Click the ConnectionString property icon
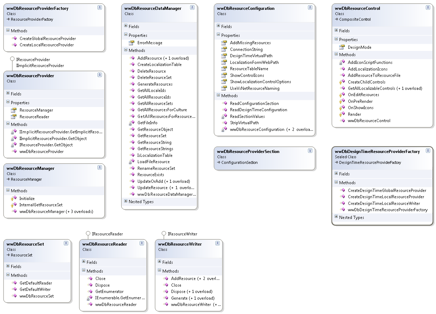 pyautogui.click(x=224, y=49)
